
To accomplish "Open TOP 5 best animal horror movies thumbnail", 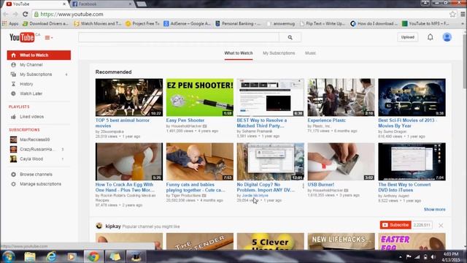I will click(x=129, y=97).
